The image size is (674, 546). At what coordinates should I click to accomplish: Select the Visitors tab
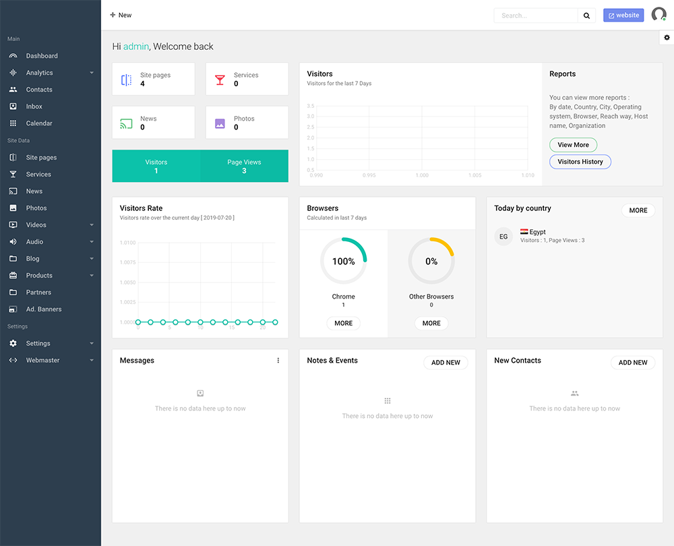pos(156,166)
